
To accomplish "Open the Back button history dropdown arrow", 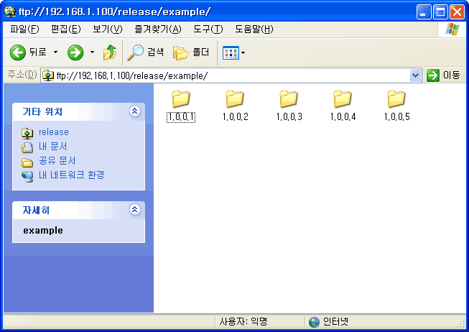I will pyautogui.click(x=55, y=52).
